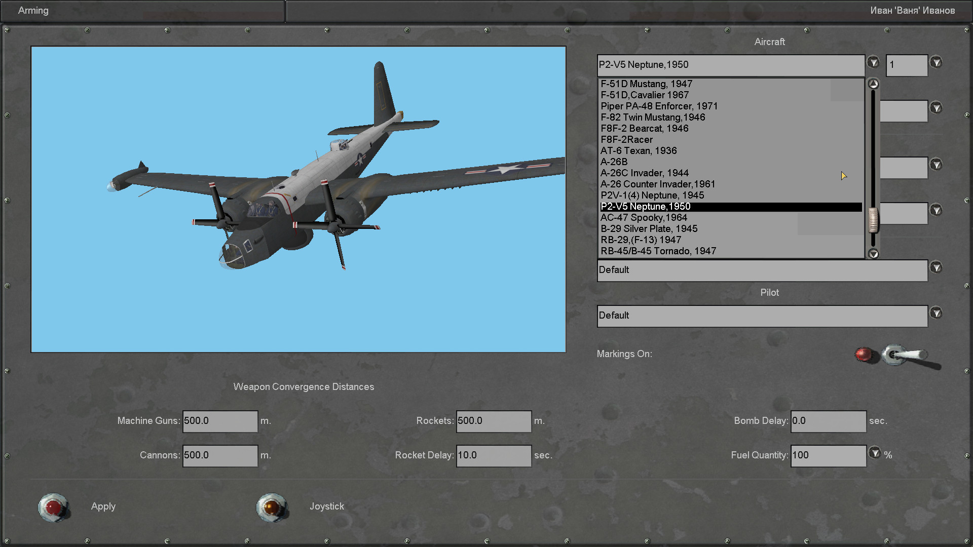Click the Joystick label
This screenshot has height=547, width=973.
(x=327, y=506)
